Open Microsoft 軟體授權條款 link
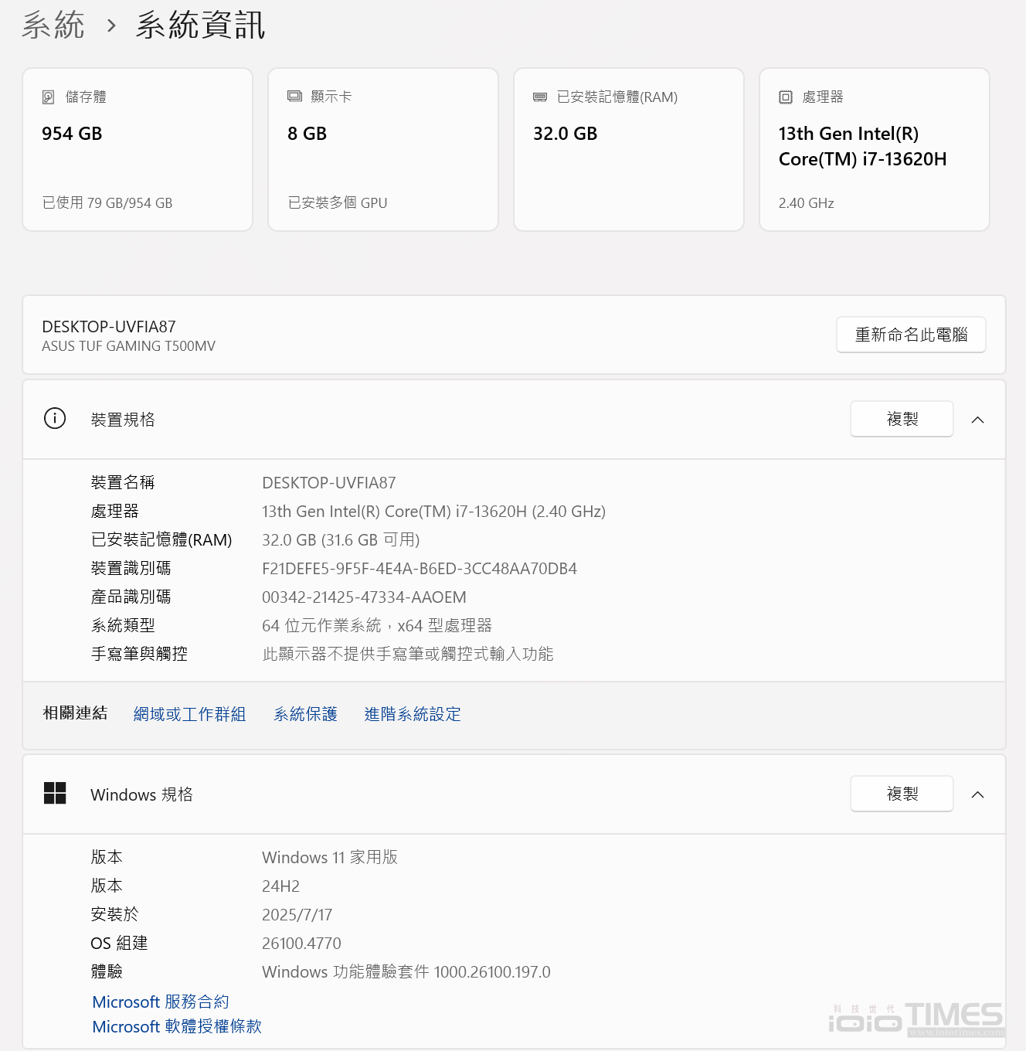This screenshot has width=1026, height=1051. pos(177,1026)
